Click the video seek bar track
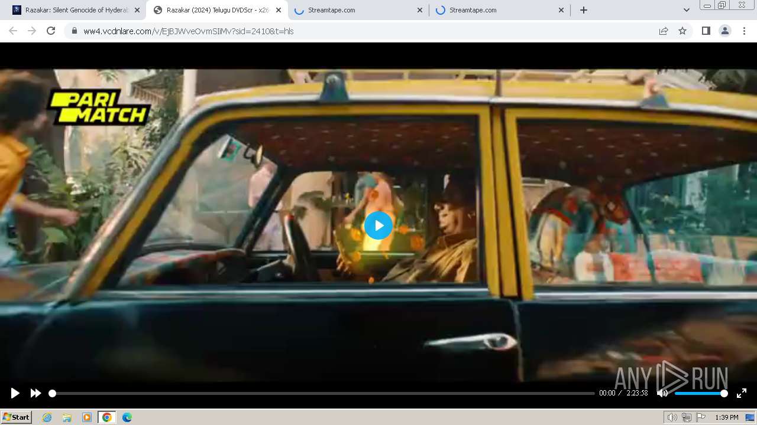757x425 pixels. [x=323, y=393]
